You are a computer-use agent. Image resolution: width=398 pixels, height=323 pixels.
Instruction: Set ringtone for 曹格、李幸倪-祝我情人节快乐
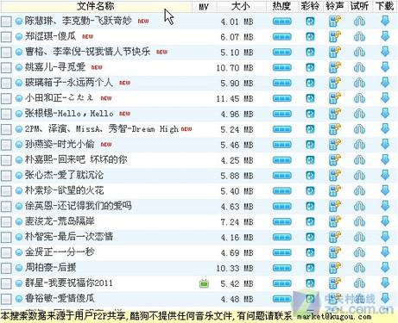coord(335,52)
